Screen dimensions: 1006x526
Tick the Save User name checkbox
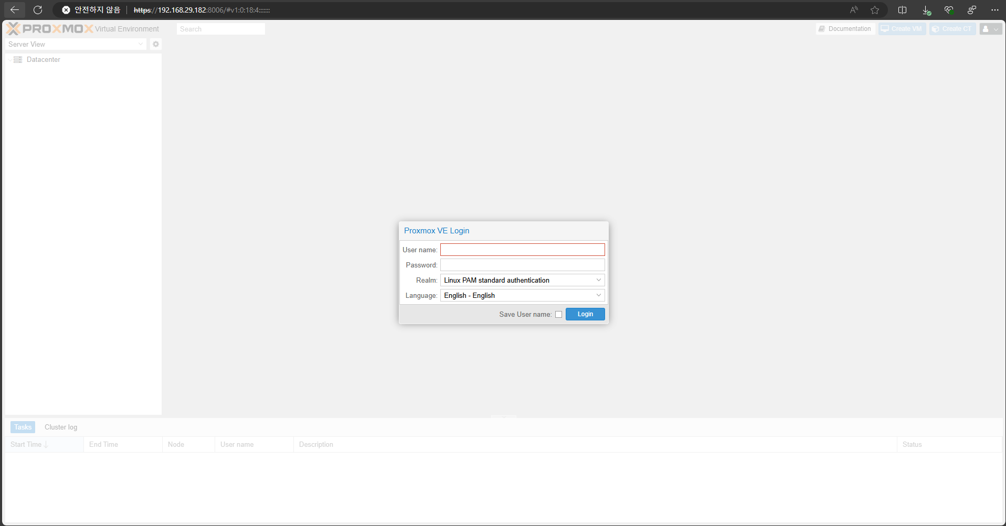[558, 314]
